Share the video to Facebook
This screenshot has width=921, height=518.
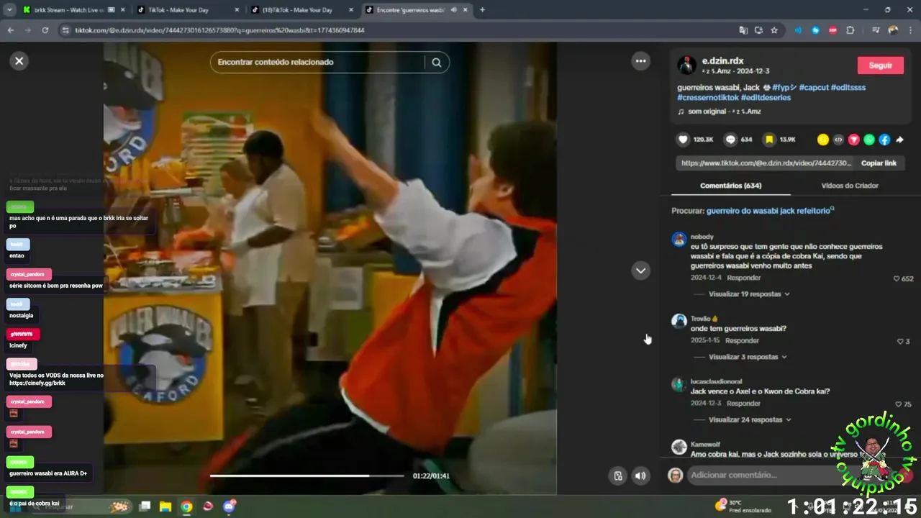[x=884, y=140]
